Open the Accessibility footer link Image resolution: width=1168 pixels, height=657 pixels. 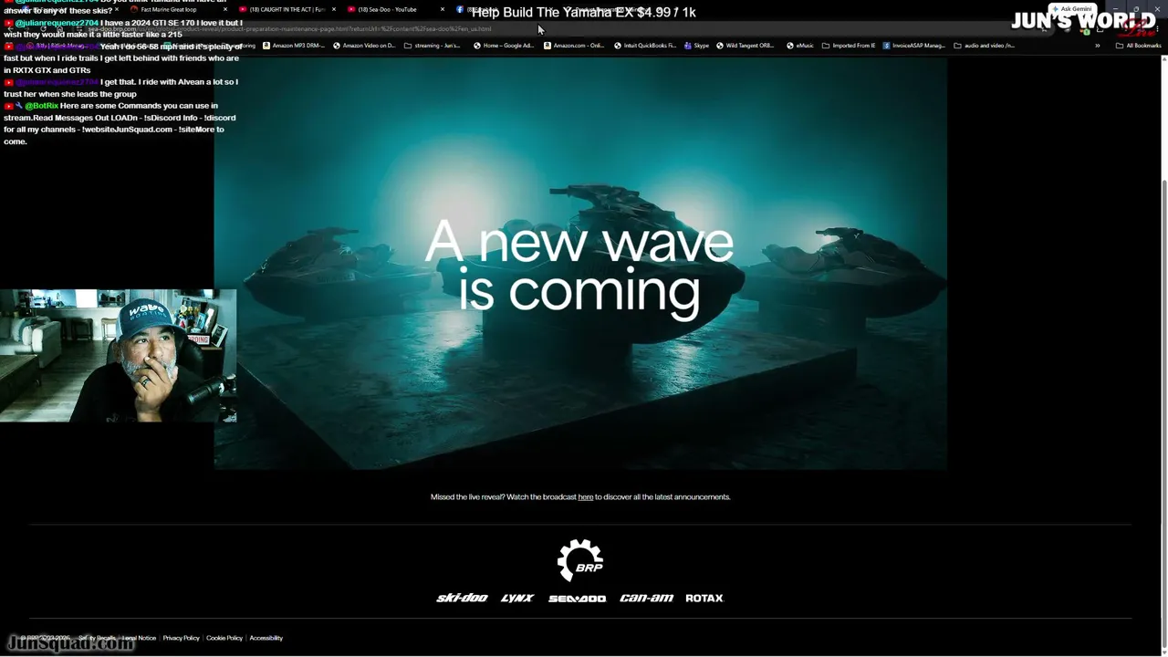[266, 638]
